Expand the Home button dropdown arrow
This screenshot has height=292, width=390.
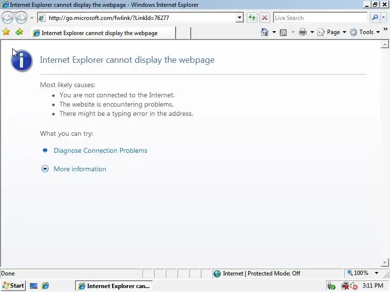tap(274, 32)
